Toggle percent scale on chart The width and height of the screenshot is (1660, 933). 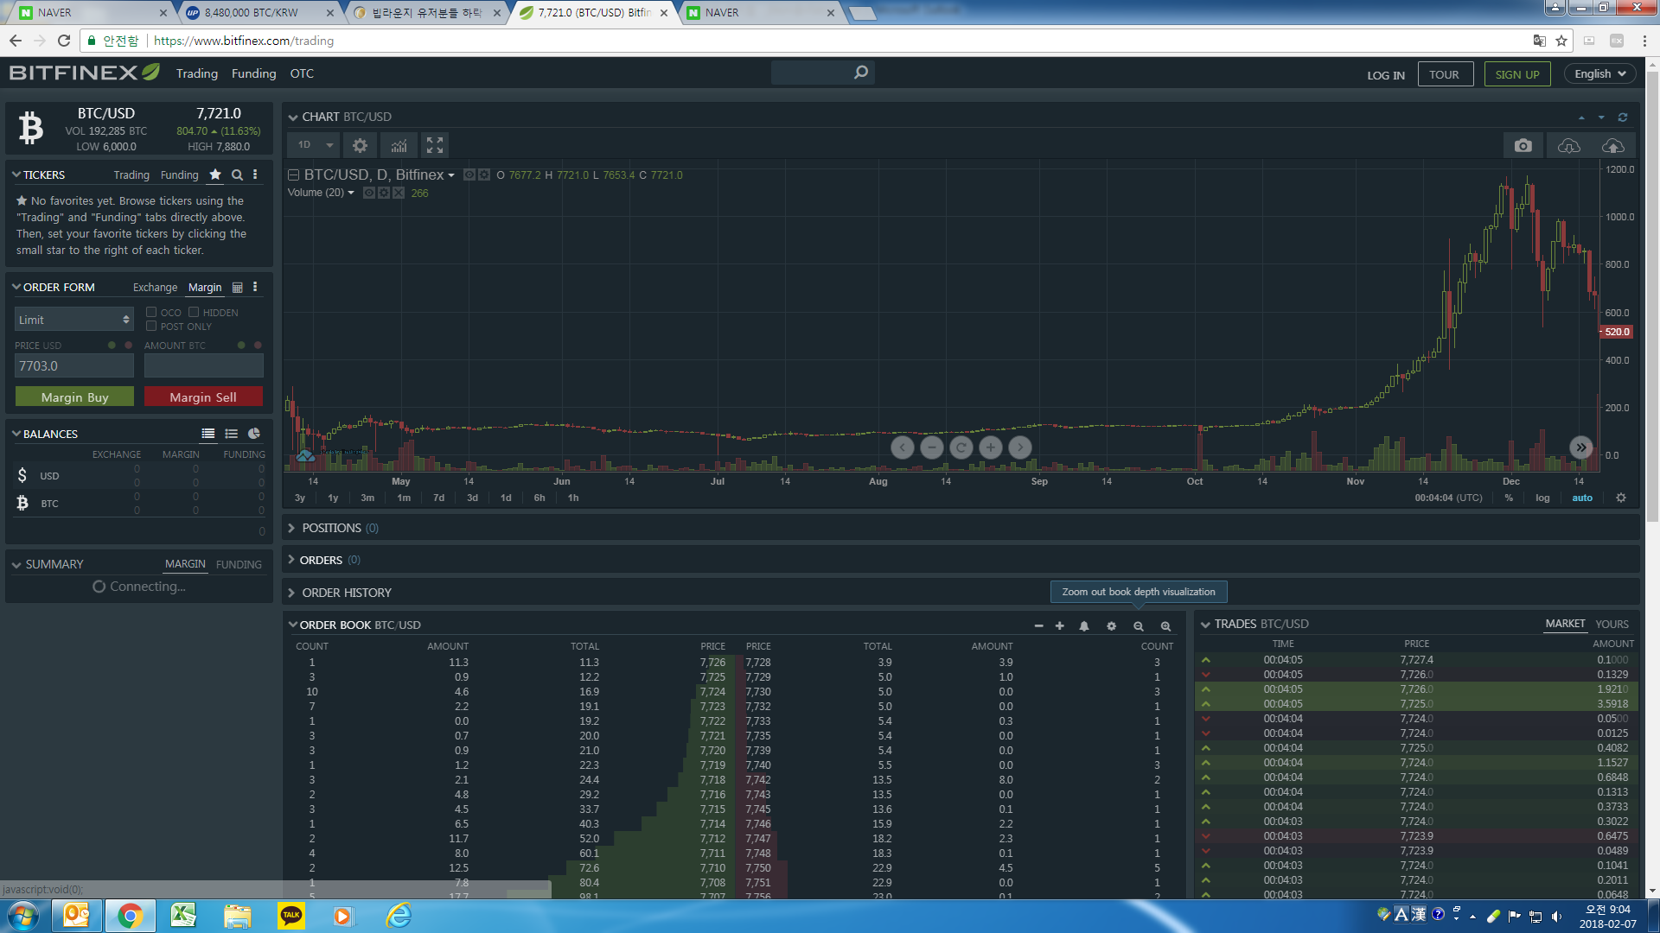pyautogui.click(x=1509, y=498)
